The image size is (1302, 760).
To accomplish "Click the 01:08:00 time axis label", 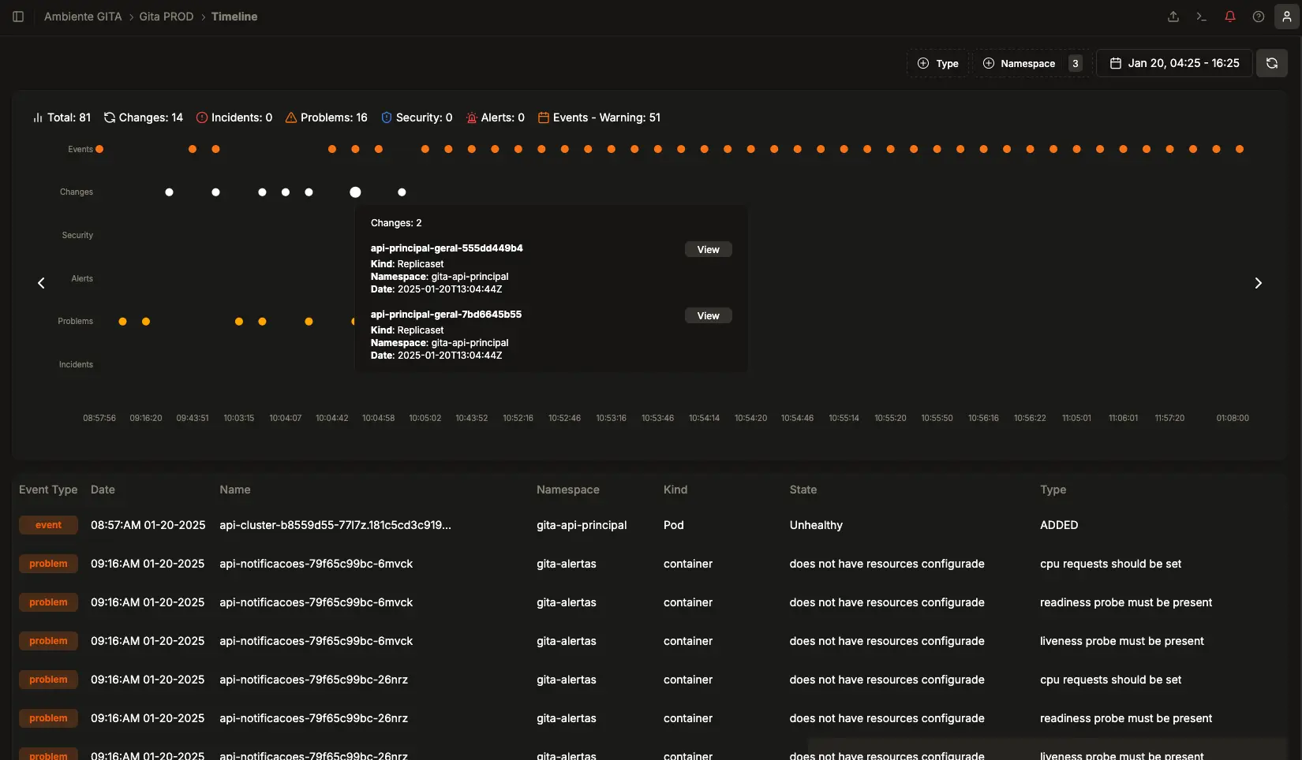I will click(1233, 418).
